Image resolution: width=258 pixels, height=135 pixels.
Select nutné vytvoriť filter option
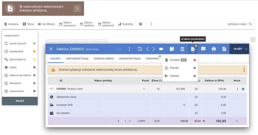coord(20,43)
